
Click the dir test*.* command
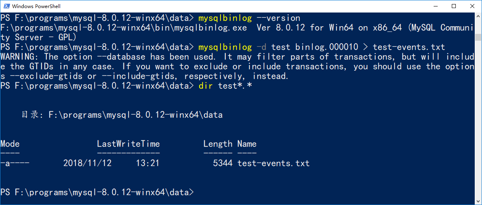tap(225, 86)
